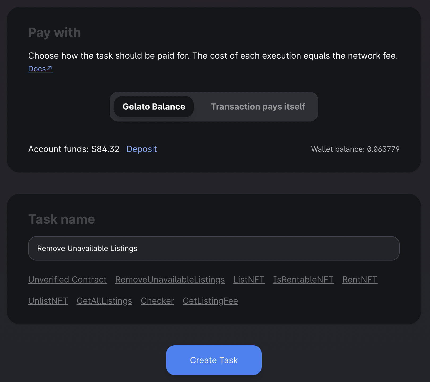Click the Pay with heading
Viewport: 430px width, 382px height.
54,33
